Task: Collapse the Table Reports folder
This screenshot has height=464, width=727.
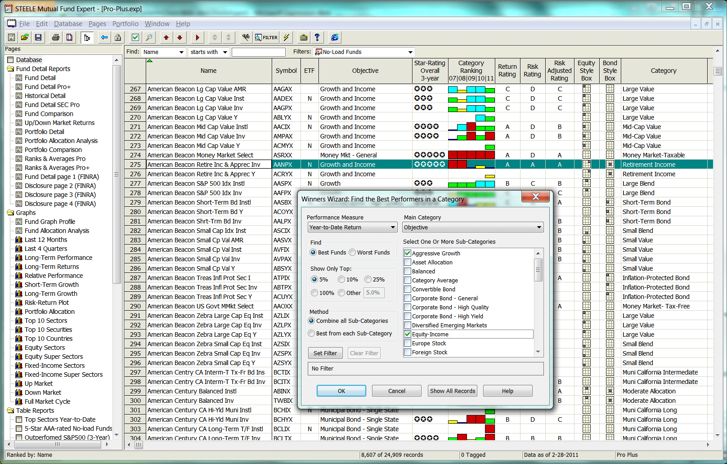Action: [x=11, y=410]
